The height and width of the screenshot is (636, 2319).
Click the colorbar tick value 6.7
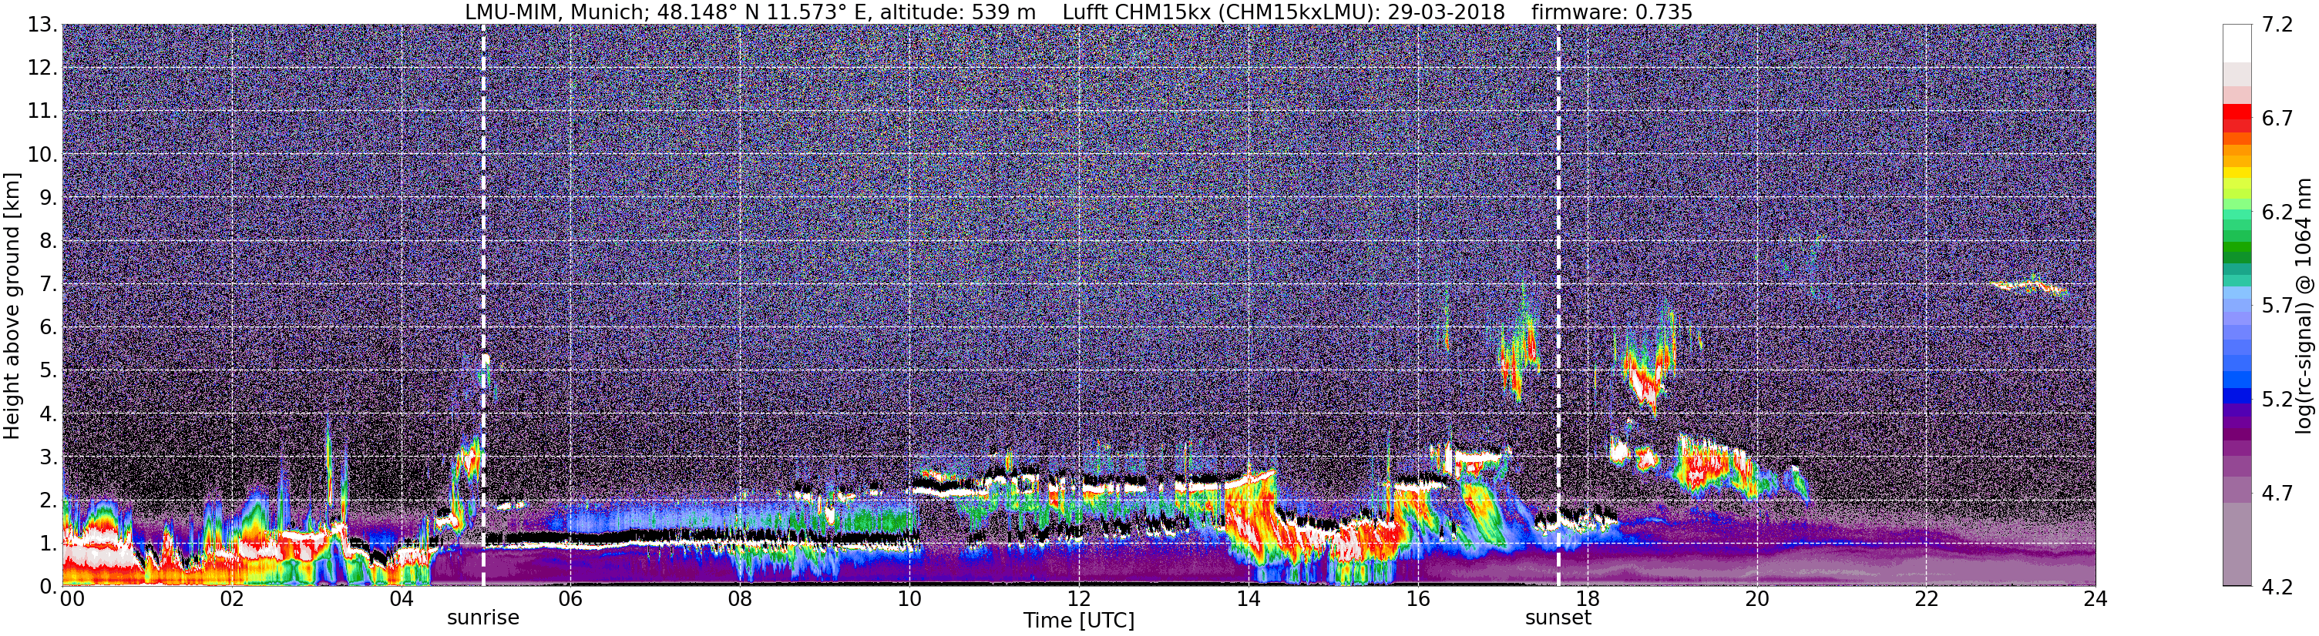click(2277, 119)
